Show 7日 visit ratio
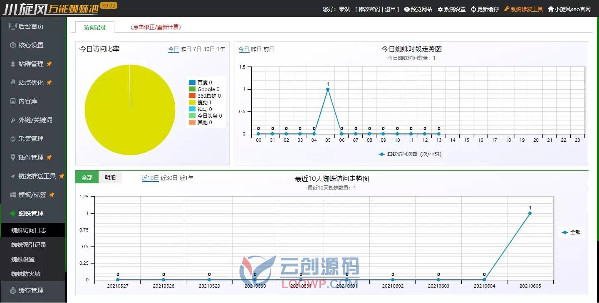This screenshot has height=303, width=599. click(197, 49)
